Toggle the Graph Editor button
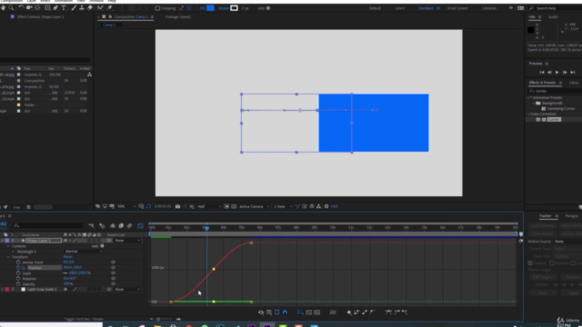This screenshot has height=327, width=582. 140,225
